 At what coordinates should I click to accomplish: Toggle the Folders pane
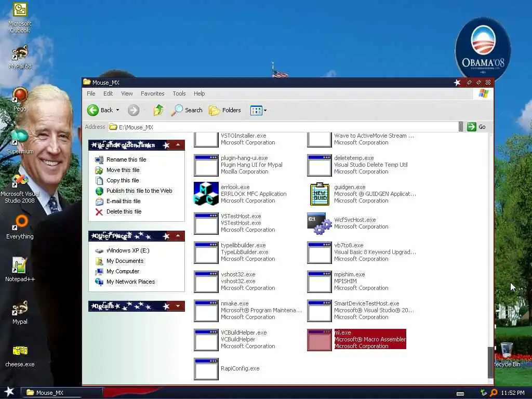click(x=224, y=110)
